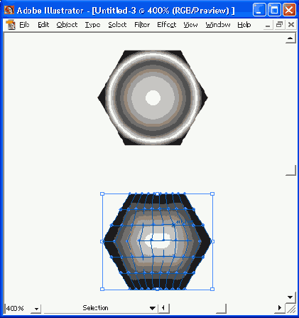Click the top hexagon with circular gradient
This screenshot has height=318, width=299.
tap(153, 97)
